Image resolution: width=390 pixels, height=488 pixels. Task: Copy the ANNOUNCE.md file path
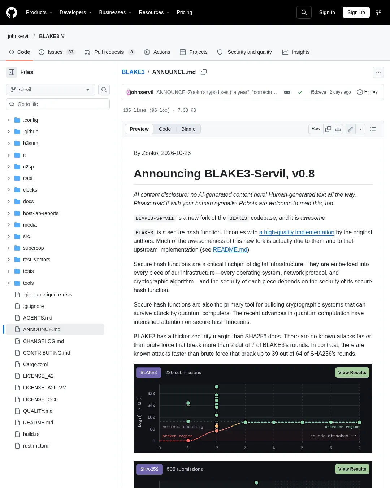point(204,72)
